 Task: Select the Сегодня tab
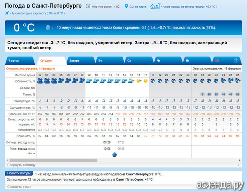[x=51, y=61]
